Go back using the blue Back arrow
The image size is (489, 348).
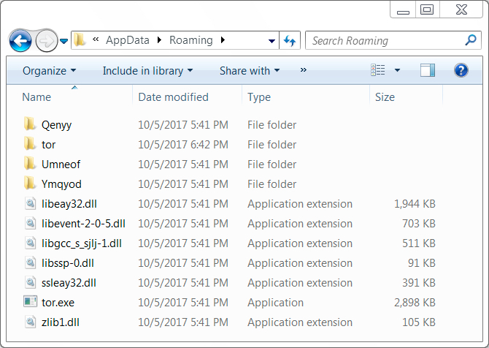point(20,41)
